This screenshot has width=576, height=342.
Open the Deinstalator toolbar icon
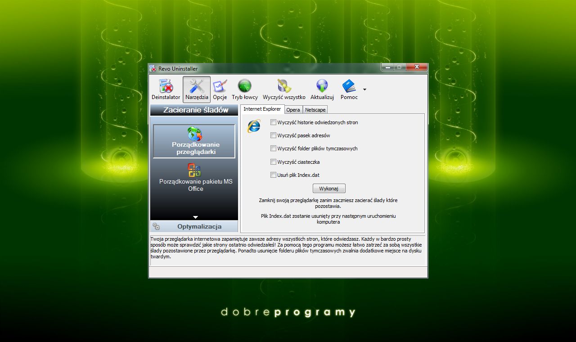[166, 89]
